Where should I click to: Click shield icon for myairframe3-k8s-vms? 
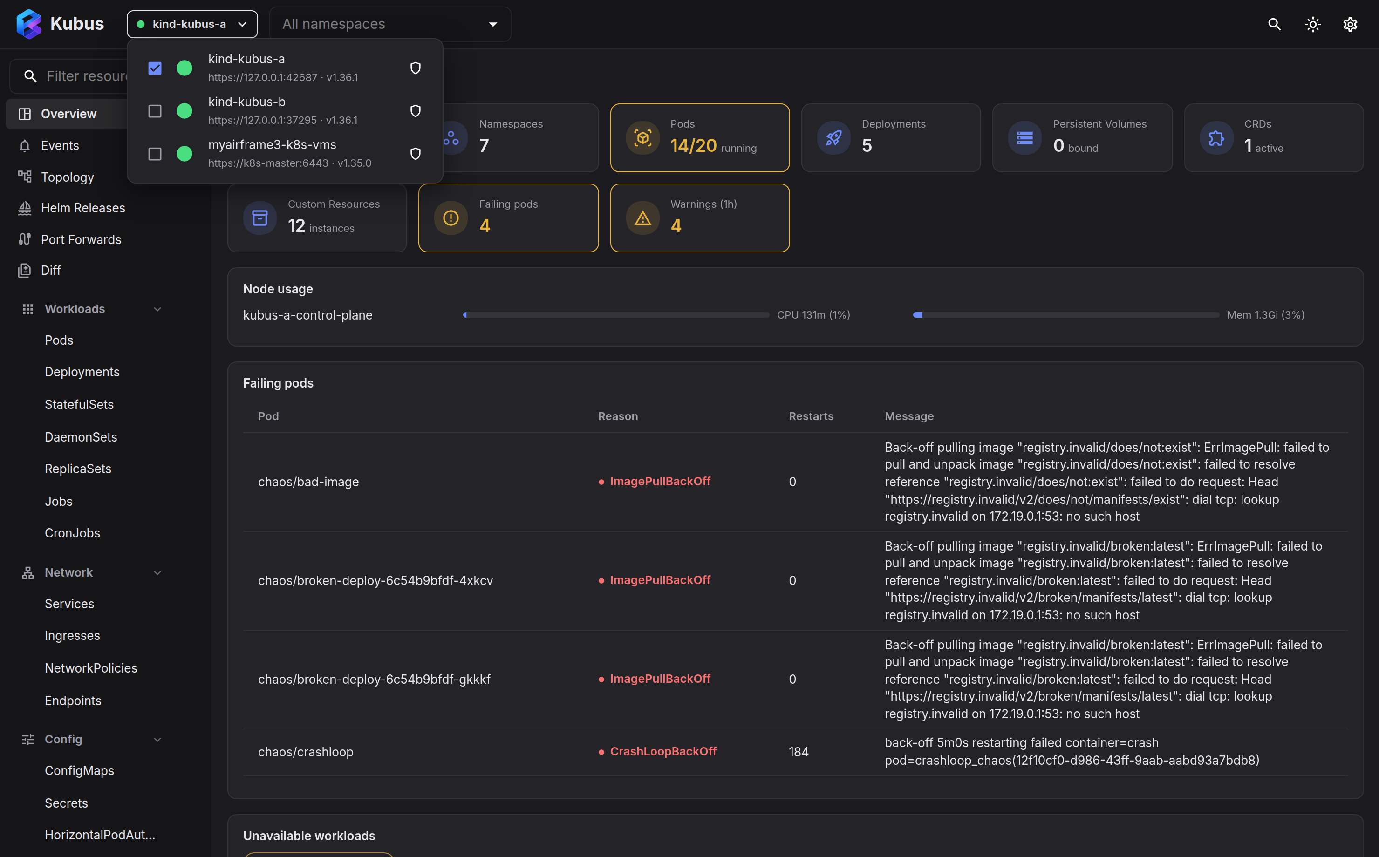click(416, 154)
